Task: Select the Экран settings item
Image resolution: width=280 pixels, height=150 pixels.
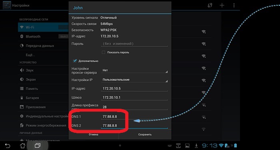Action: coord(43,80)
